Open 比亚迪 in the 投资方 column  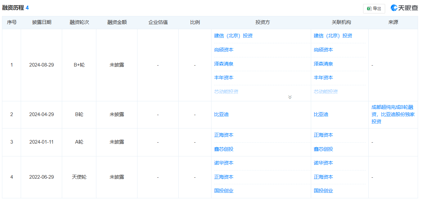click(x=221, y=114)
